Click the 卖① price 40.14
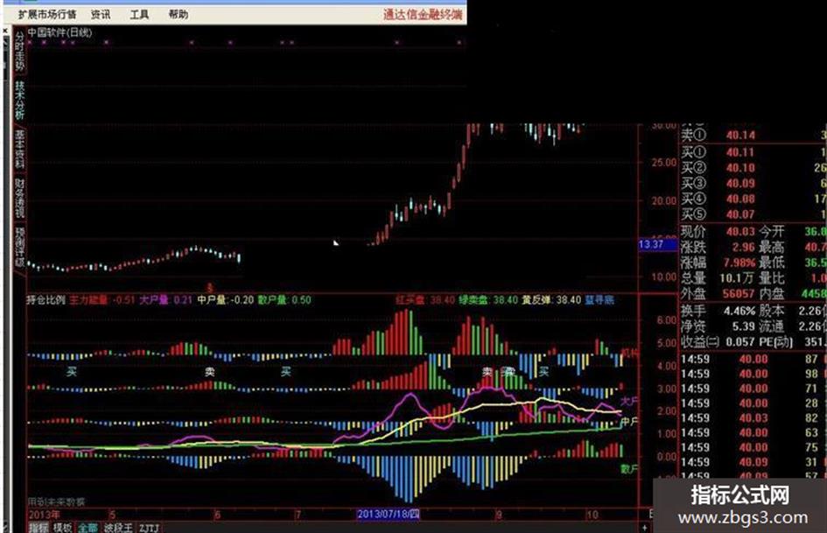Image resolution: width=827 pixels, height=533 pixels. (740, 136)
